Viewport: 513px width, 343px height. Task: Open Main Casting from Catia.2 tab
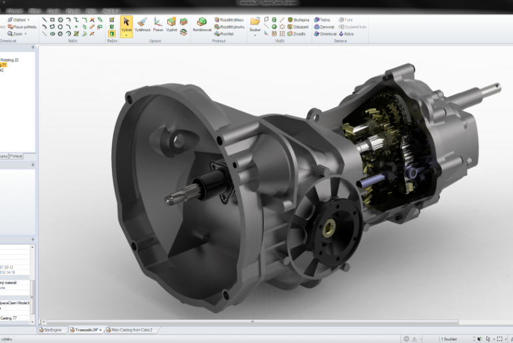pyautogui.click(x=132, y=330)
